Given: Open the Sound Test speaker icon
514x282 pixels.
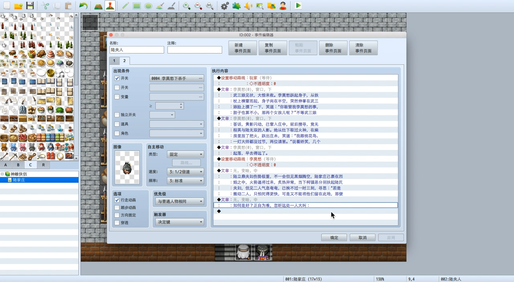Looking at the screenshot, I should (x=248, y=6).
